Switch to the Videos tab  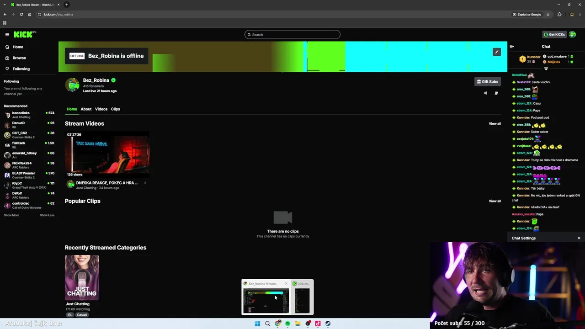click(101, 109)
